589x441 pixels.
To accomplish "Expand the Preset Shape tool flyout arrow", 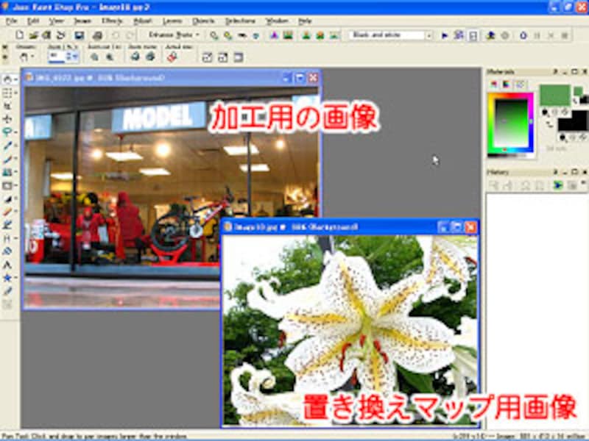I will click(15, 278).
